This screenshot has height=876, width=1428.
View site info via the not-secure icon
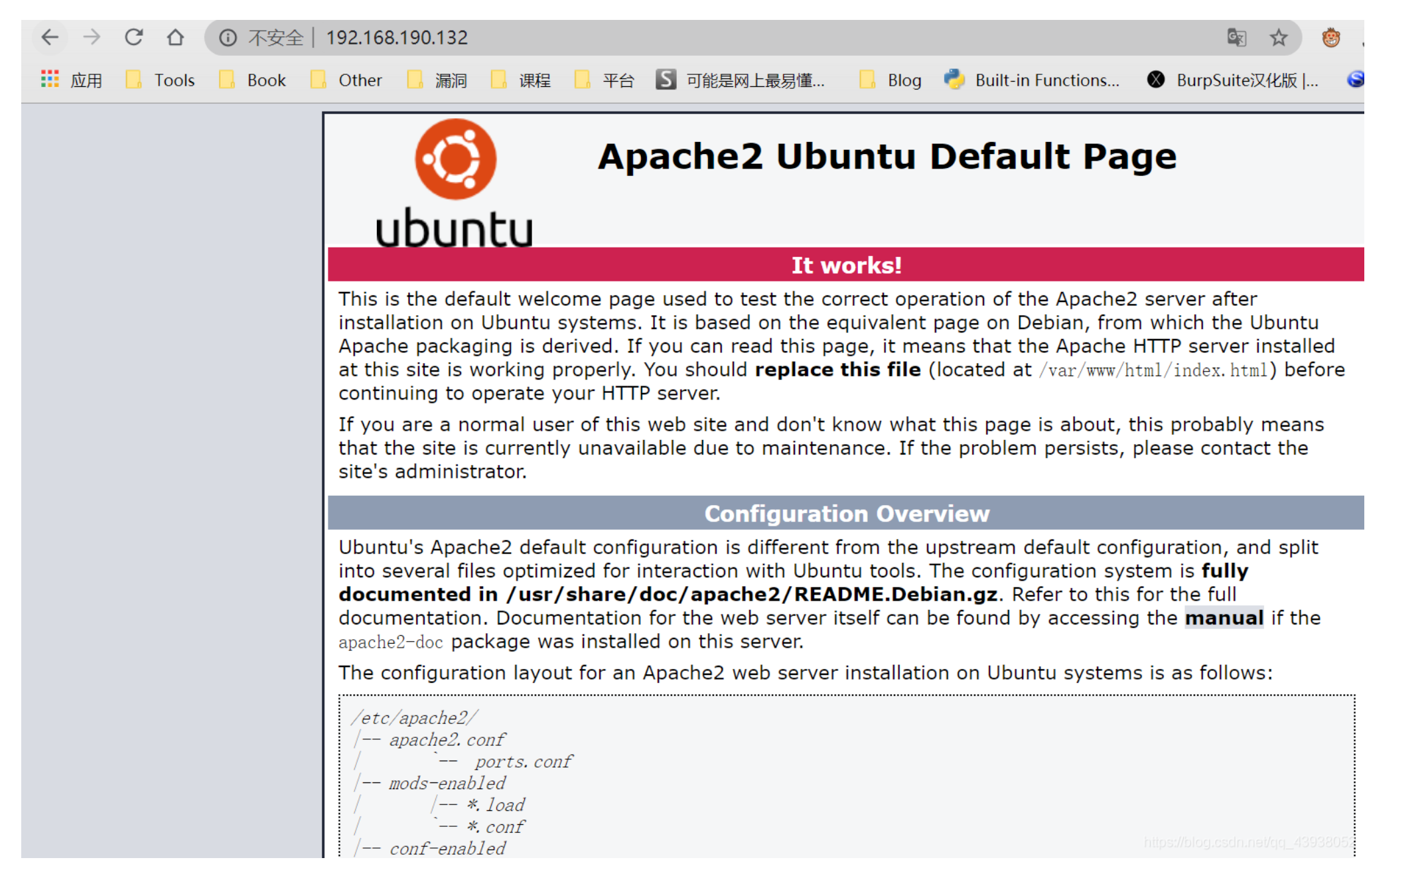228,38
